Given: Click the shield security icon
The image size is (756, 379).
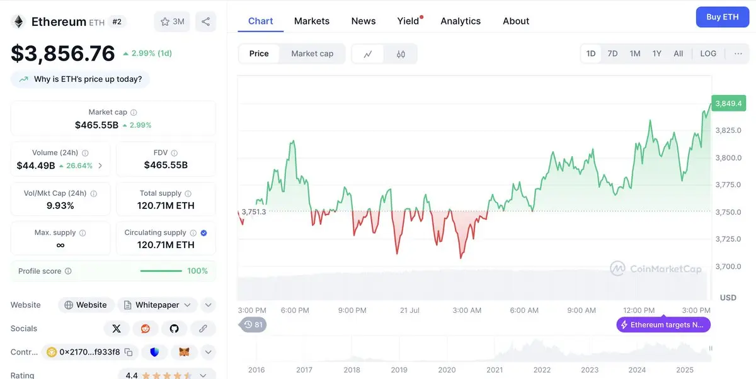Looking at the screenshot, I should click(x=154, y=352).
